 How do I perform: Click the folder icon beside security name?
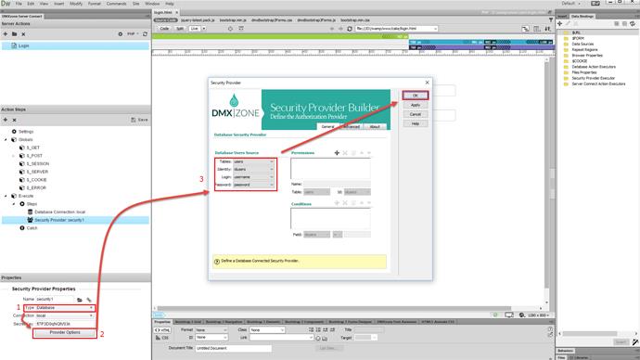click(x=80, y=300)
